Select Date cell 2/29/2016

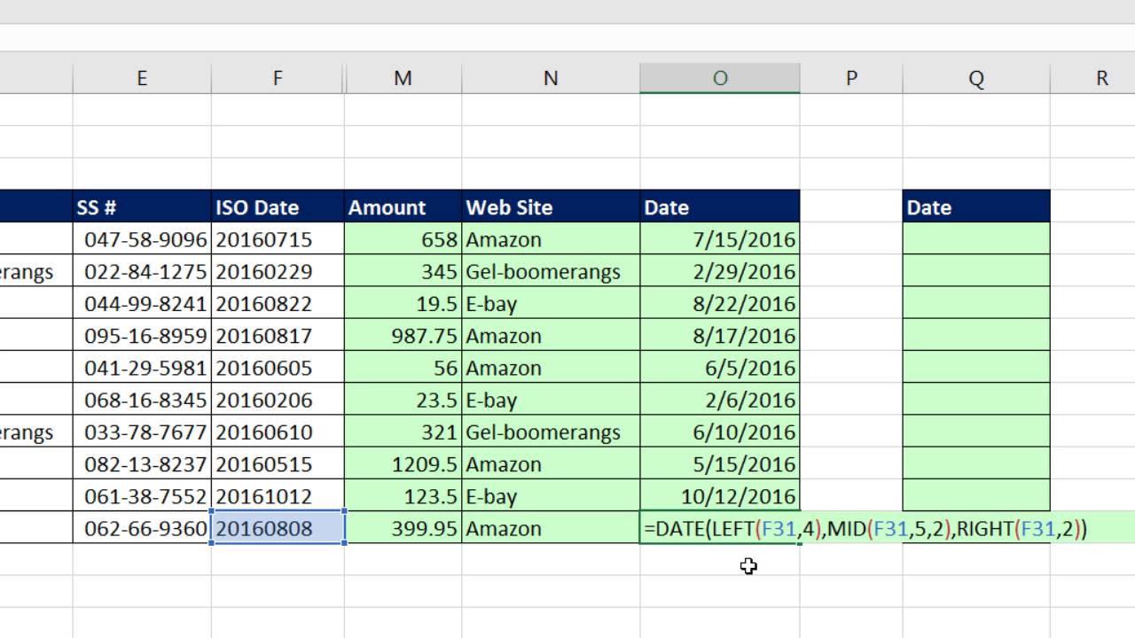(x=719, y=271)
